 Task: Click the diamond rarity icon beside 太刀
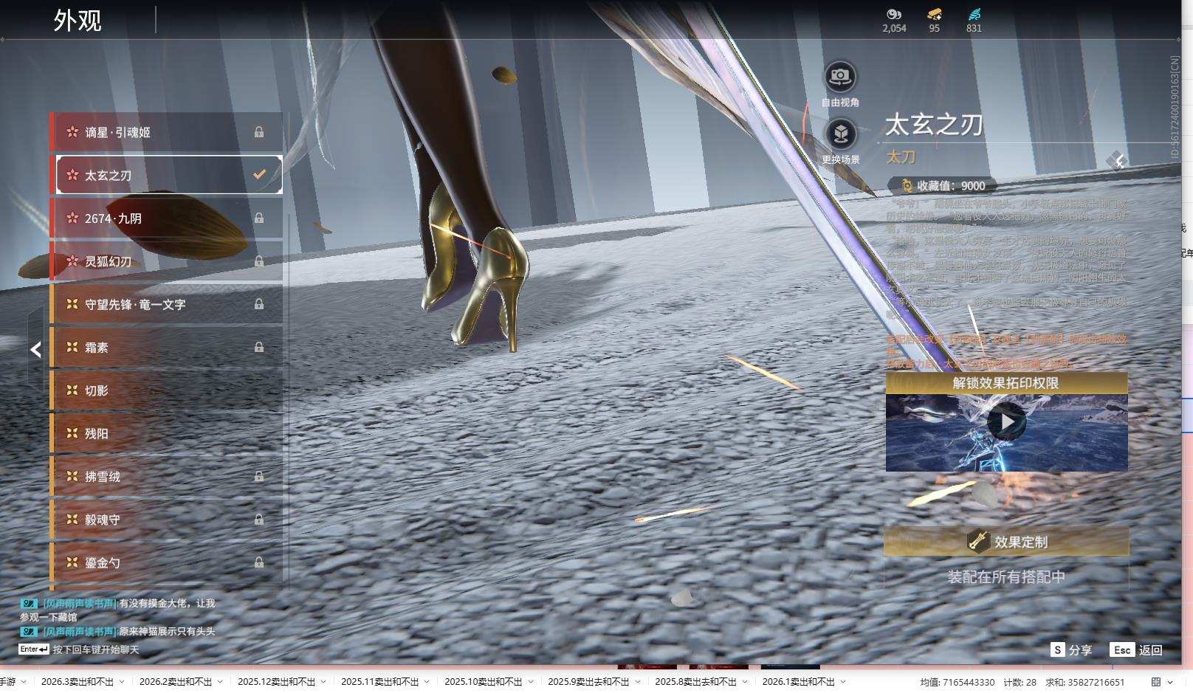pos(1115,161)
